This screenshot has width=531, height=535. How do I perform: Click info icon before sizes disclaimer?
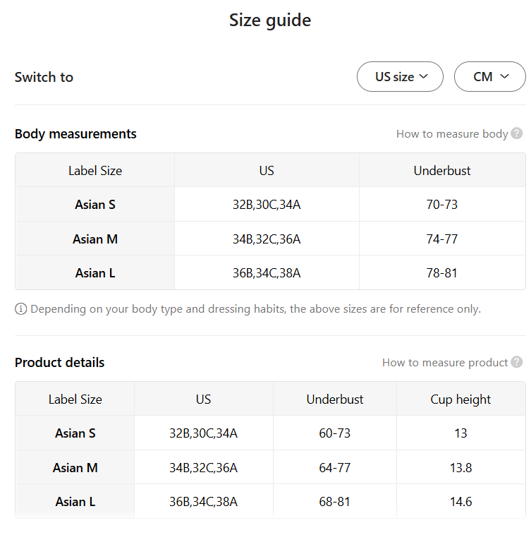(x=21, y=309)
